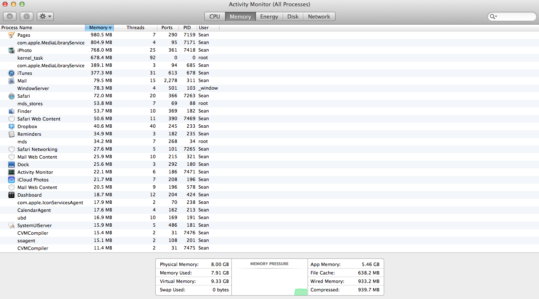Select CVMCompiler row with PID 7476
The image size is (539, 299).
coord(269,233)
